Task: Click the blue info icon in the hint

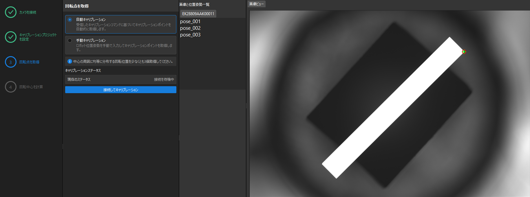Action: tap(70, 61)
